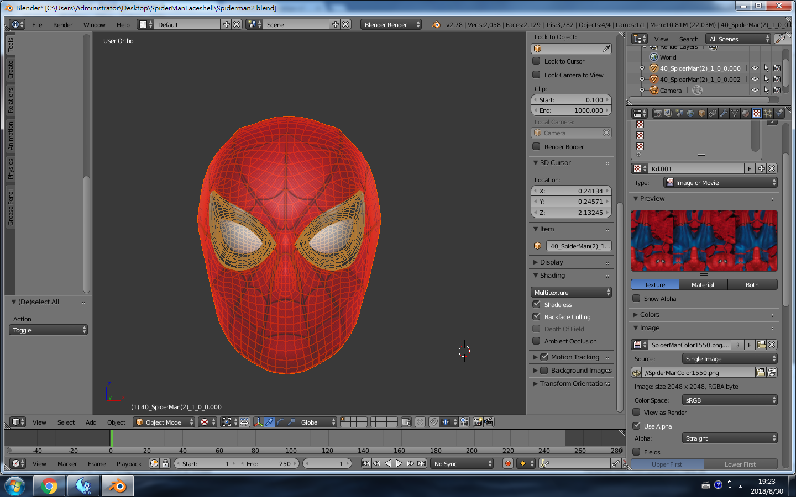Click the Windows Start button
This screenshot has height=497, width=796.
point(15,486)
